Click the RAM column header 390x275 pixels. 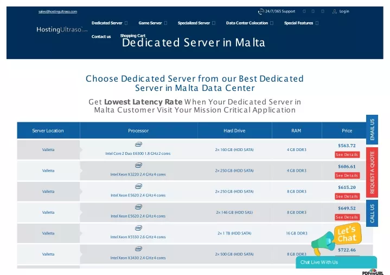pos(297,130)
